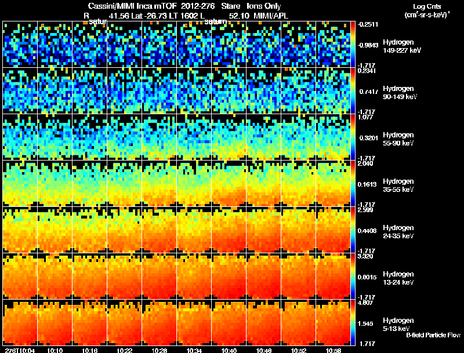This screenshot has height=353, width=464.
Task: Click the 276T10:04 start time label
Action: coord(20,351)
